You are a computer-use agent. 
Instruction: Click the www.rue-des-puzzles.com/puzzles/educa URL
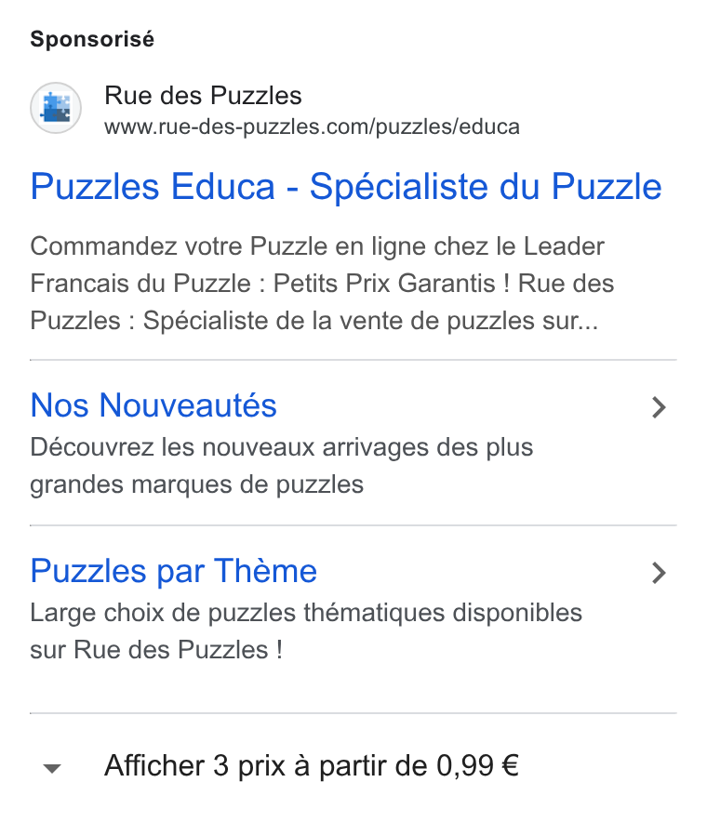(312, 126)
